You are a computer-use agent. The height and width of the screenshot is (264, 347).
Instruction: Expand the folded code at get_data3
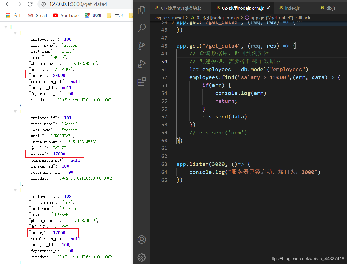(173, 22)
